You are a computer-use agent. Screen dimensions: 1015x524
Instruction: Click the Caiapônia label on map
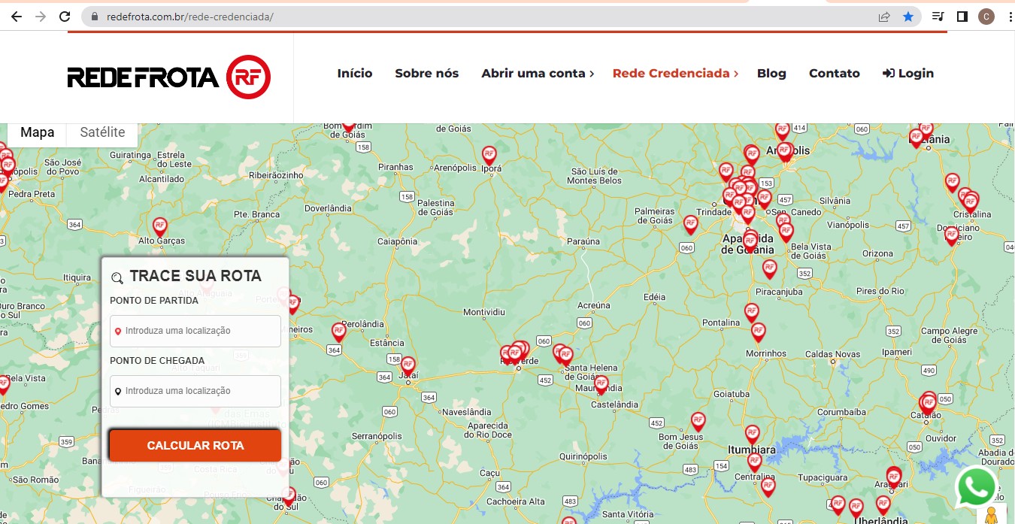[397, 241]
